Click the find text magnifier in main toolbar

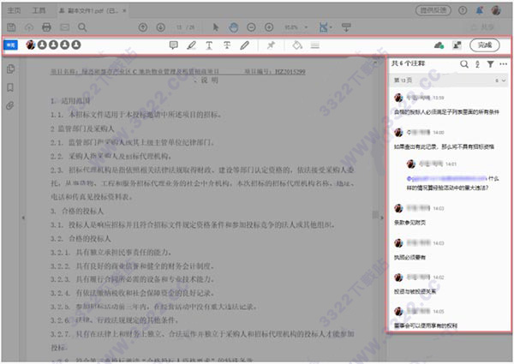coord(82,27)
